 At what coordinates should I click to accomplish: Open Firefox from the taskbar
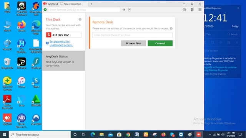[x=163, y=135]
